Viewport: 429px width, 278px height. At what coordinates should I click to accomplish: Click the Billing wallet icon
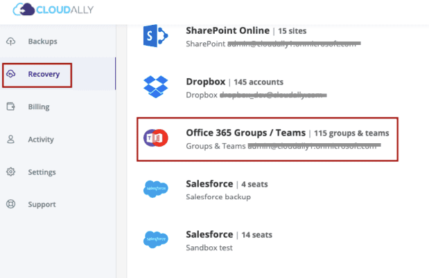coord(10,106)
